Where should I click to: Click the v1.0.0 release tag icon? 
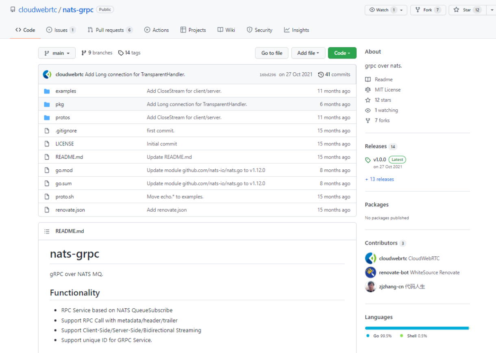(368, 160)
